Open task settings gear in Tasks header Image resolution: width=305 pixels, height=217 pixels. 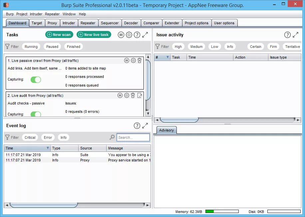pyautogui.click(x=129, y=35)
